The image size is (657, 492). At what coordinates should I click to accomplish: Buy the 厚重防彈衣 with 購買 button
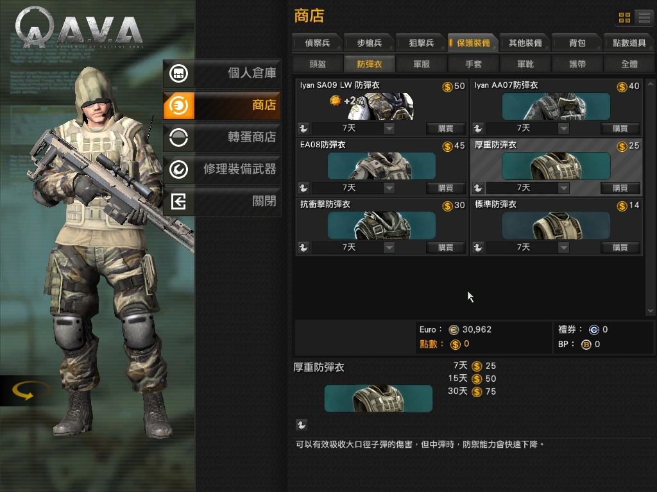coord(620,188)
